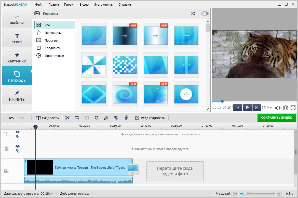Select the white gradient wipe NEW transition
This screenshot has width=298, height=198.
[x=155, y=36]
